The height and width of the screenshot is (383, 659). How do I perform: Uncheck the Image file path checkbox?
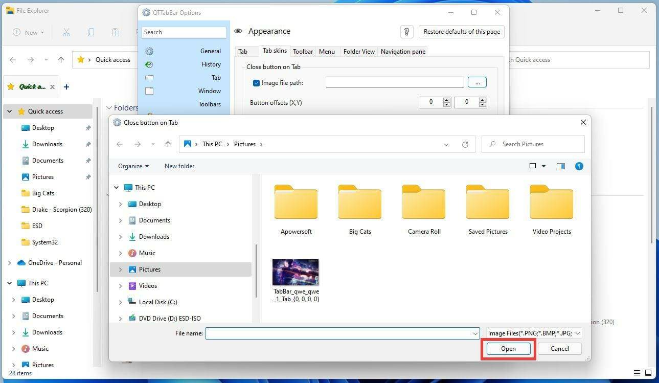(256, 82)
